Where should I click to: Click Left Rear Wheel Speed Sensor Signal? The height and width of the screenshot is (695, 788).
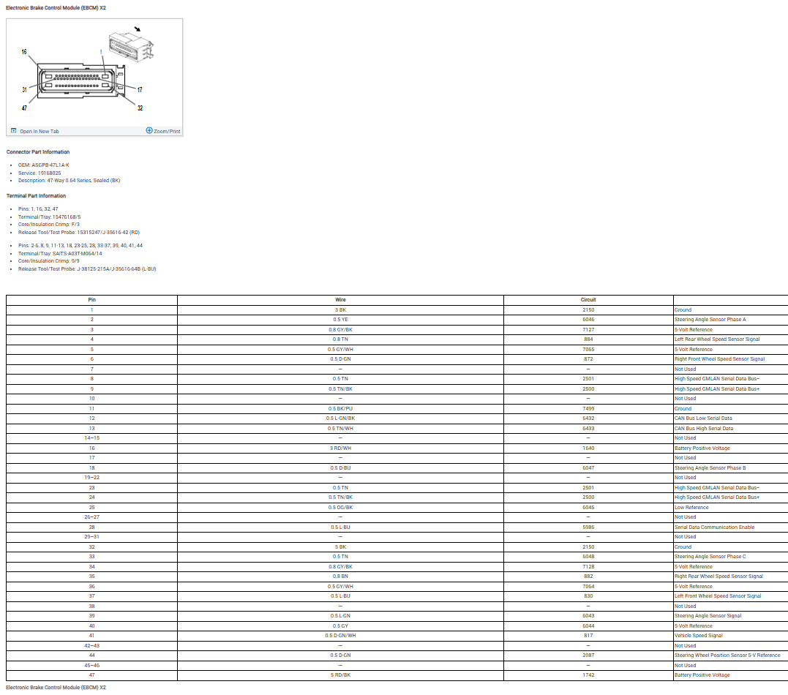(x=716, y=339)
